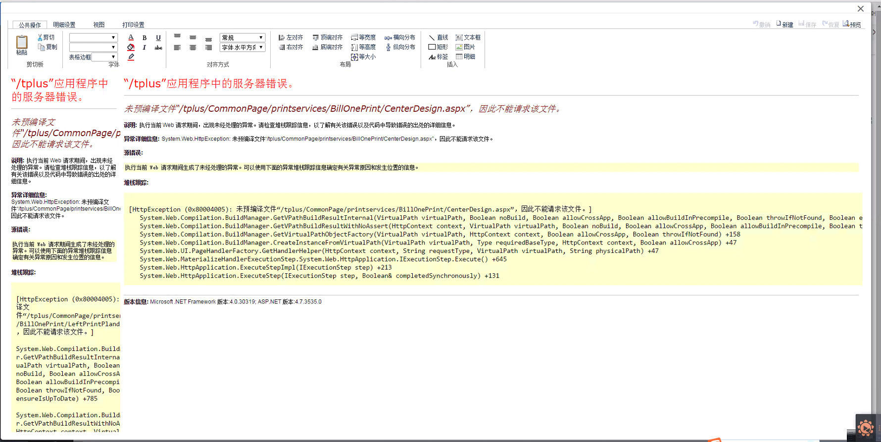Image resolution: width=881 pixels, height=442 pixels.
Task: Set vertical bottom text alignment
Action: [208, 39]
